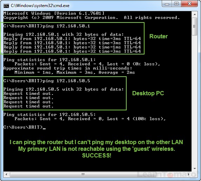Minimize the cmd.exe window

167,4
